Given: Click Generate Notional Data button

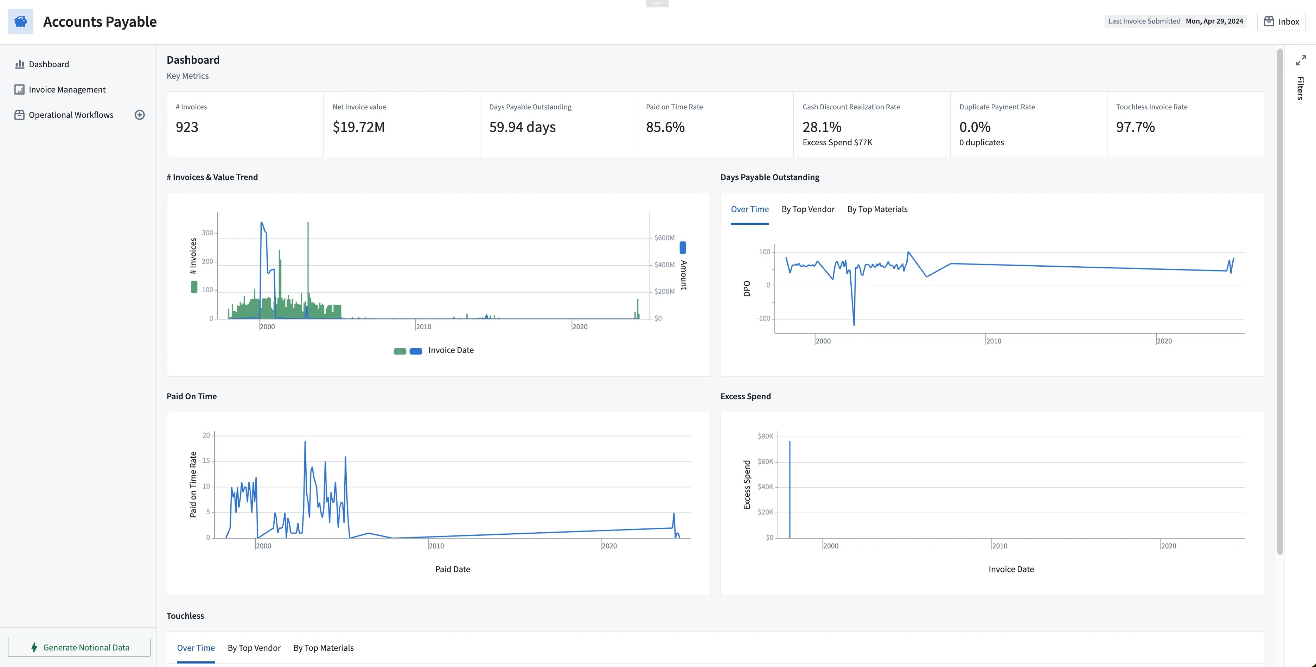Looking at the screenshot, I should pos(79,648).
